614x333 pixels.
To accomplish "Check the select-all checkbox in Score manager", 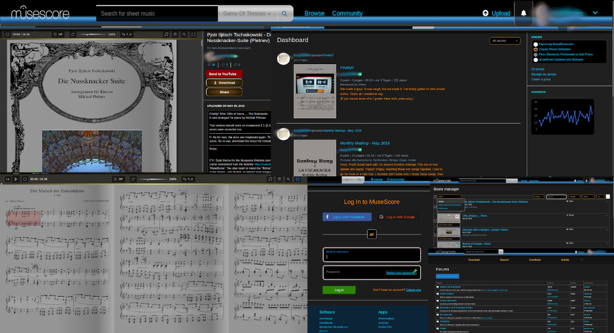I will pyautogui.click(x=435, y=197).
